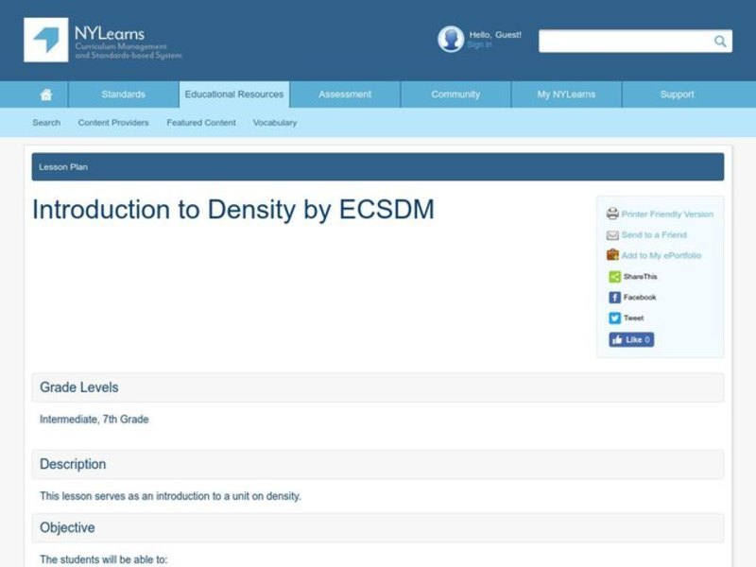Switch to the Assessment tab

344,94
